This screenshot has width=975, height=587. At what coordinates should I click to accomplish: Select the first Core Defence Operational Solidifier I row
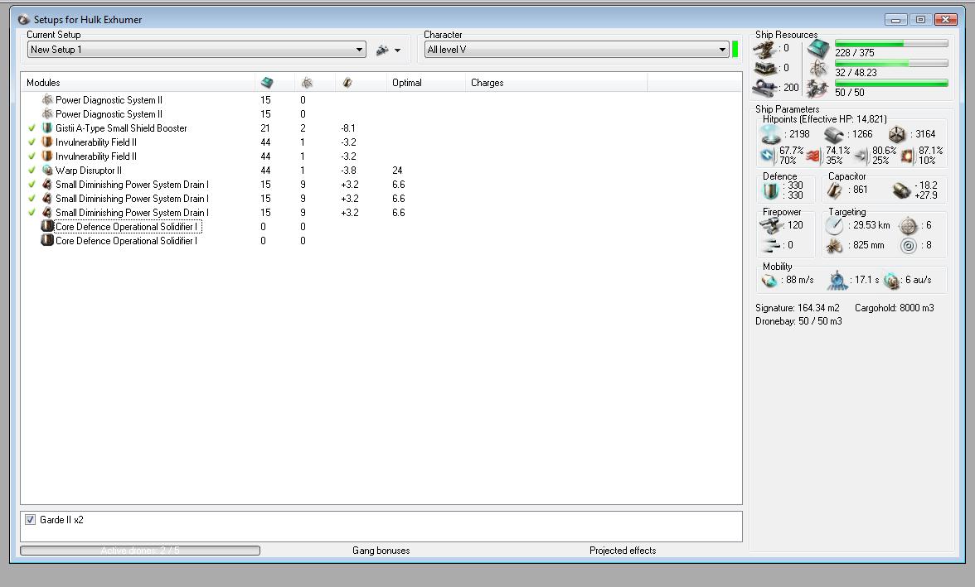(x=126, y=227)
